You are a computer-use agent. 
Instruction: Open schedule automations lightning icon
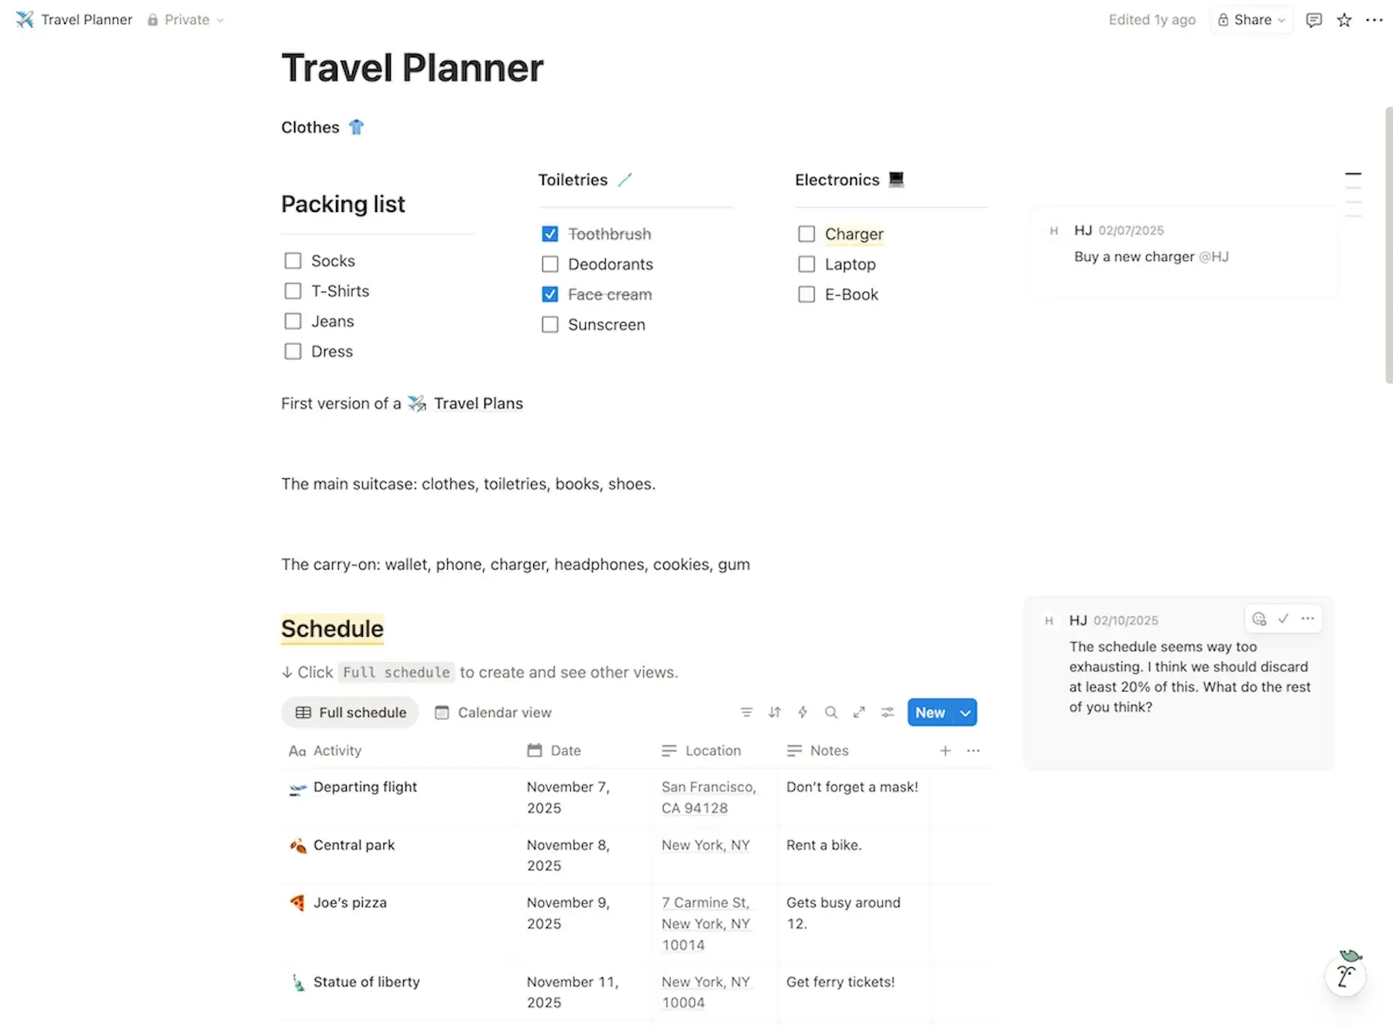point(803,713)
